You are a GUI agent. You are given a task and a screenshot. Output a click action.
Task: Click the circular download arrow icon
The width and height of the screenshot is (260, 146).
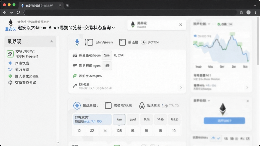[x=143, y=42]
